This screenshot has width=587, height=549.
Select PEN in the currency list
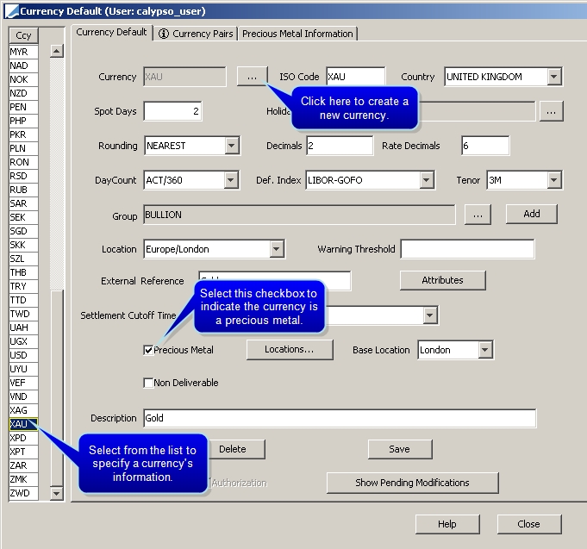tap(23, 107)
